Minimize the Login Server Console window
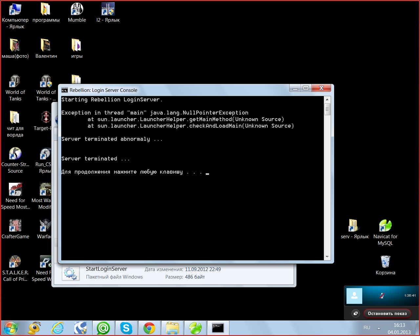 pyautogui.click(x=296, y=88)
